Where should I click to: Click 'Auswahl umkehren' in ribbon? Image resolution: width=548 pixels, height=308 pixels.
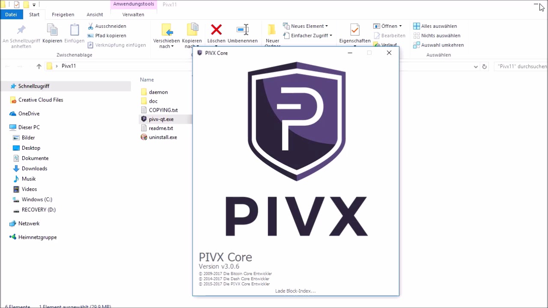point(438,45)
